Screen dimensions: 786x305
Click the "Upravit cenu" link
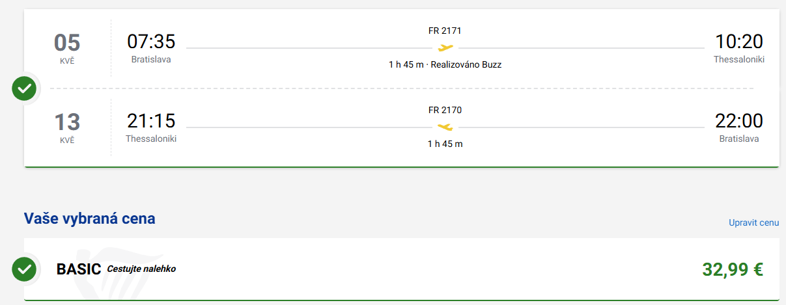click(753, 222)
